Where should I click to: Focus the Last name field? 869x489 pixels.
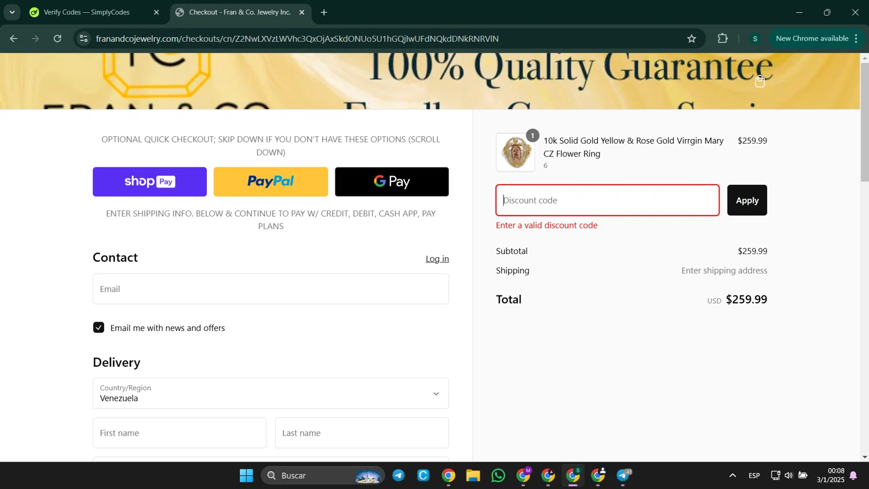point(362,433)
